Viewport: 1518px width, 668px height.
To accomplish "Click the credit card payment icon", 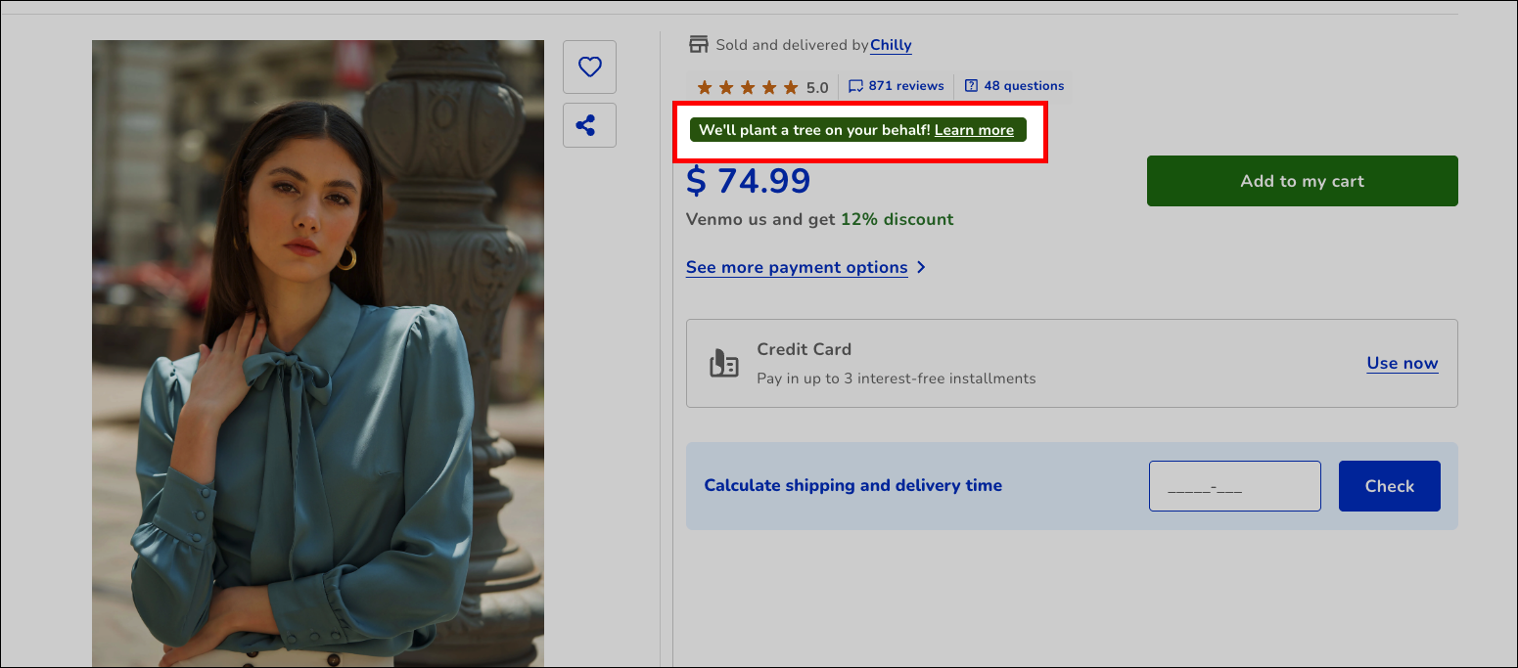I will (x=723, y=363).
